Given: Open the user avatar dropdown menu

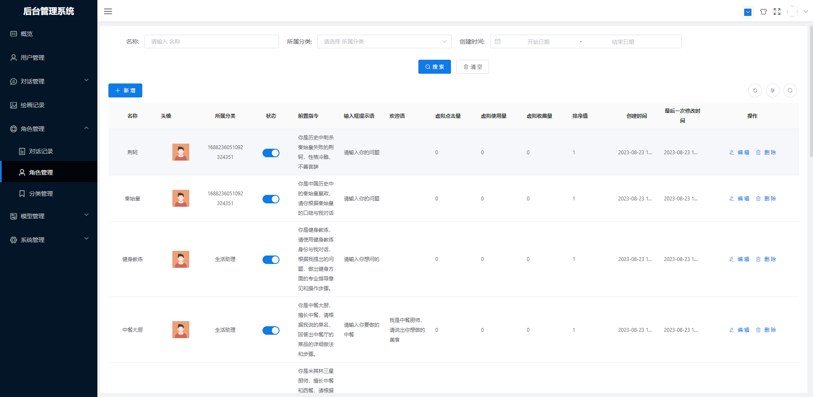Looking at the screenshot, I should (792, 11).
